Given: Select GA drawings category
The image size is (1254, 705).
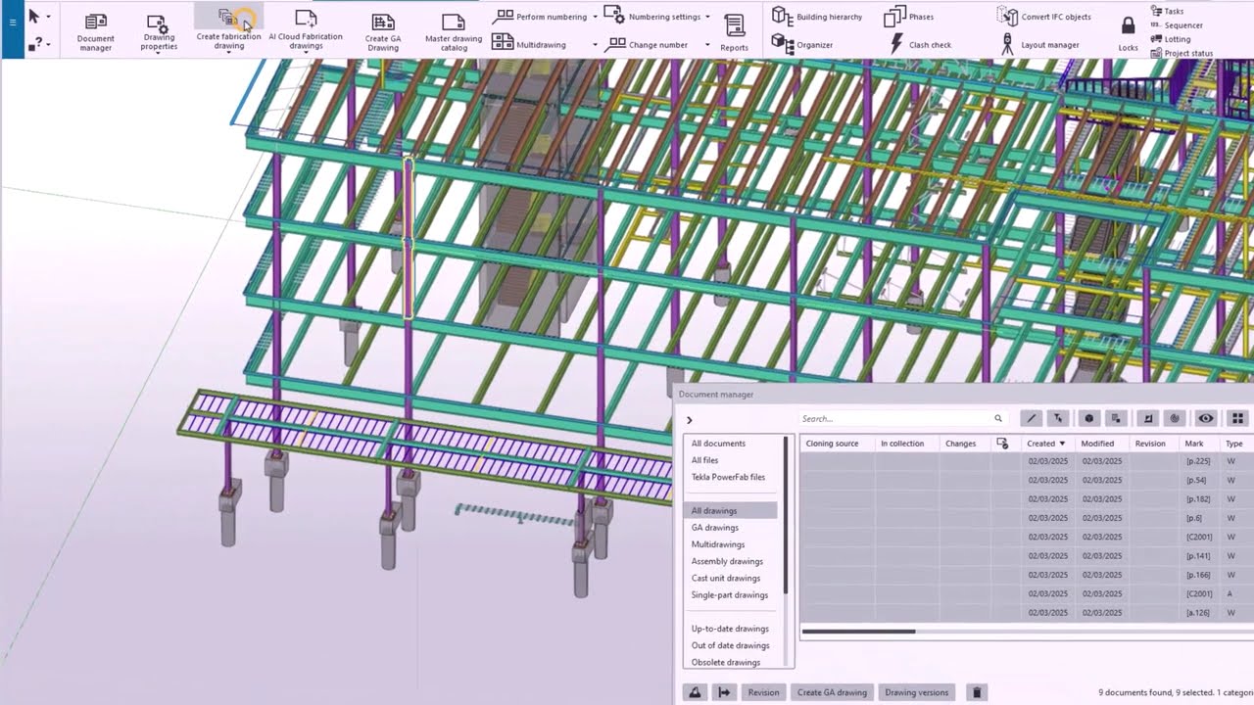Looking at the screenshot, I should tap(715, 528).
